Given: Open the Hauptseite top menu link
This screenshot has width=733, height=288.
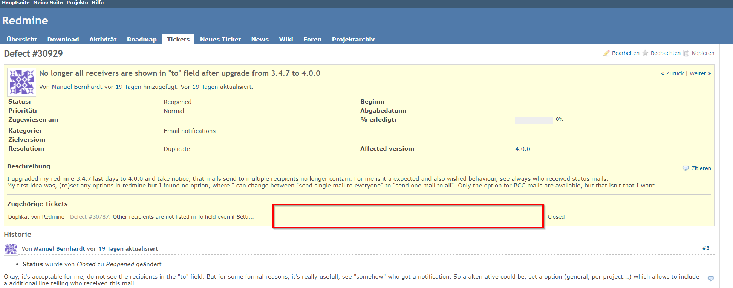Looking at the screenshot, I should click(x=15, y=3).
